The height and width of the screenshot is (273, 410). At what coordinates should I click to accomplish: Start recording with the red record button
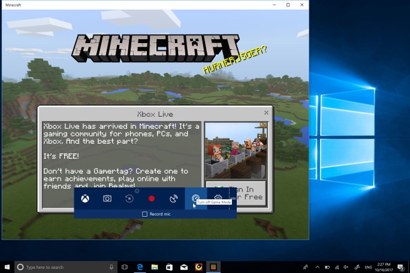151,199
